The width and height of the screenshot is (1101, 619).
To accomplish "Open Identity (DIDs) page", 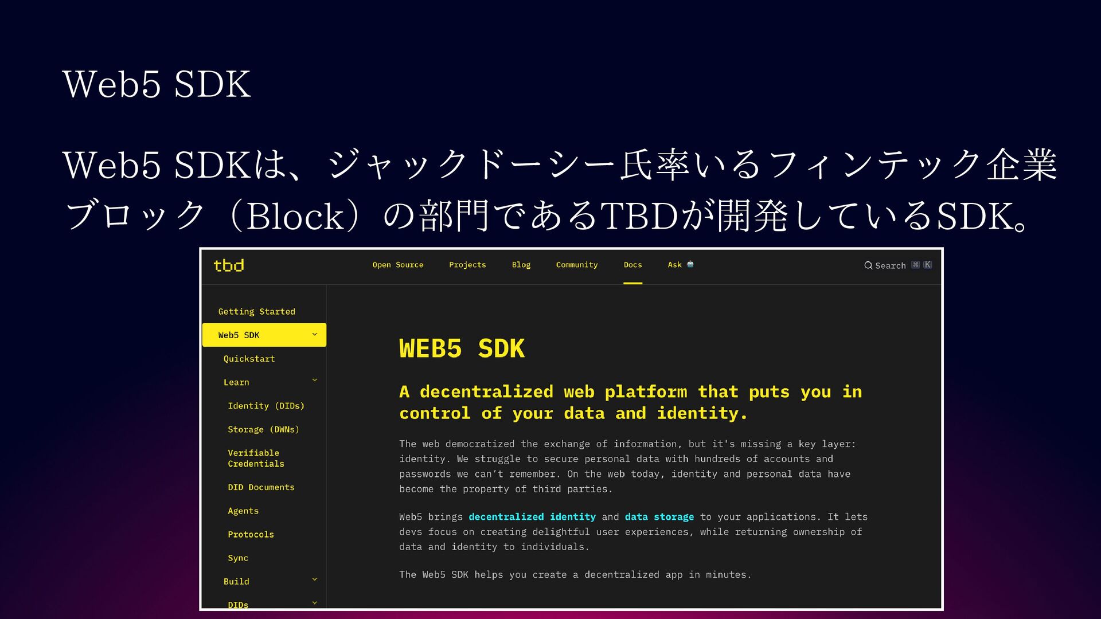I will (x=266, y=406).
